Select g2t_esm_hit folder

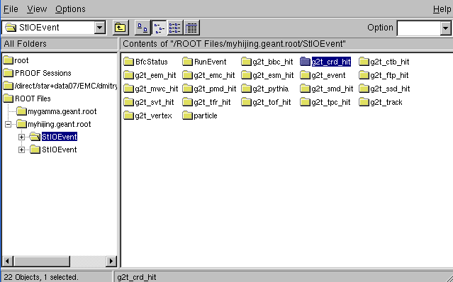(267, 75)
